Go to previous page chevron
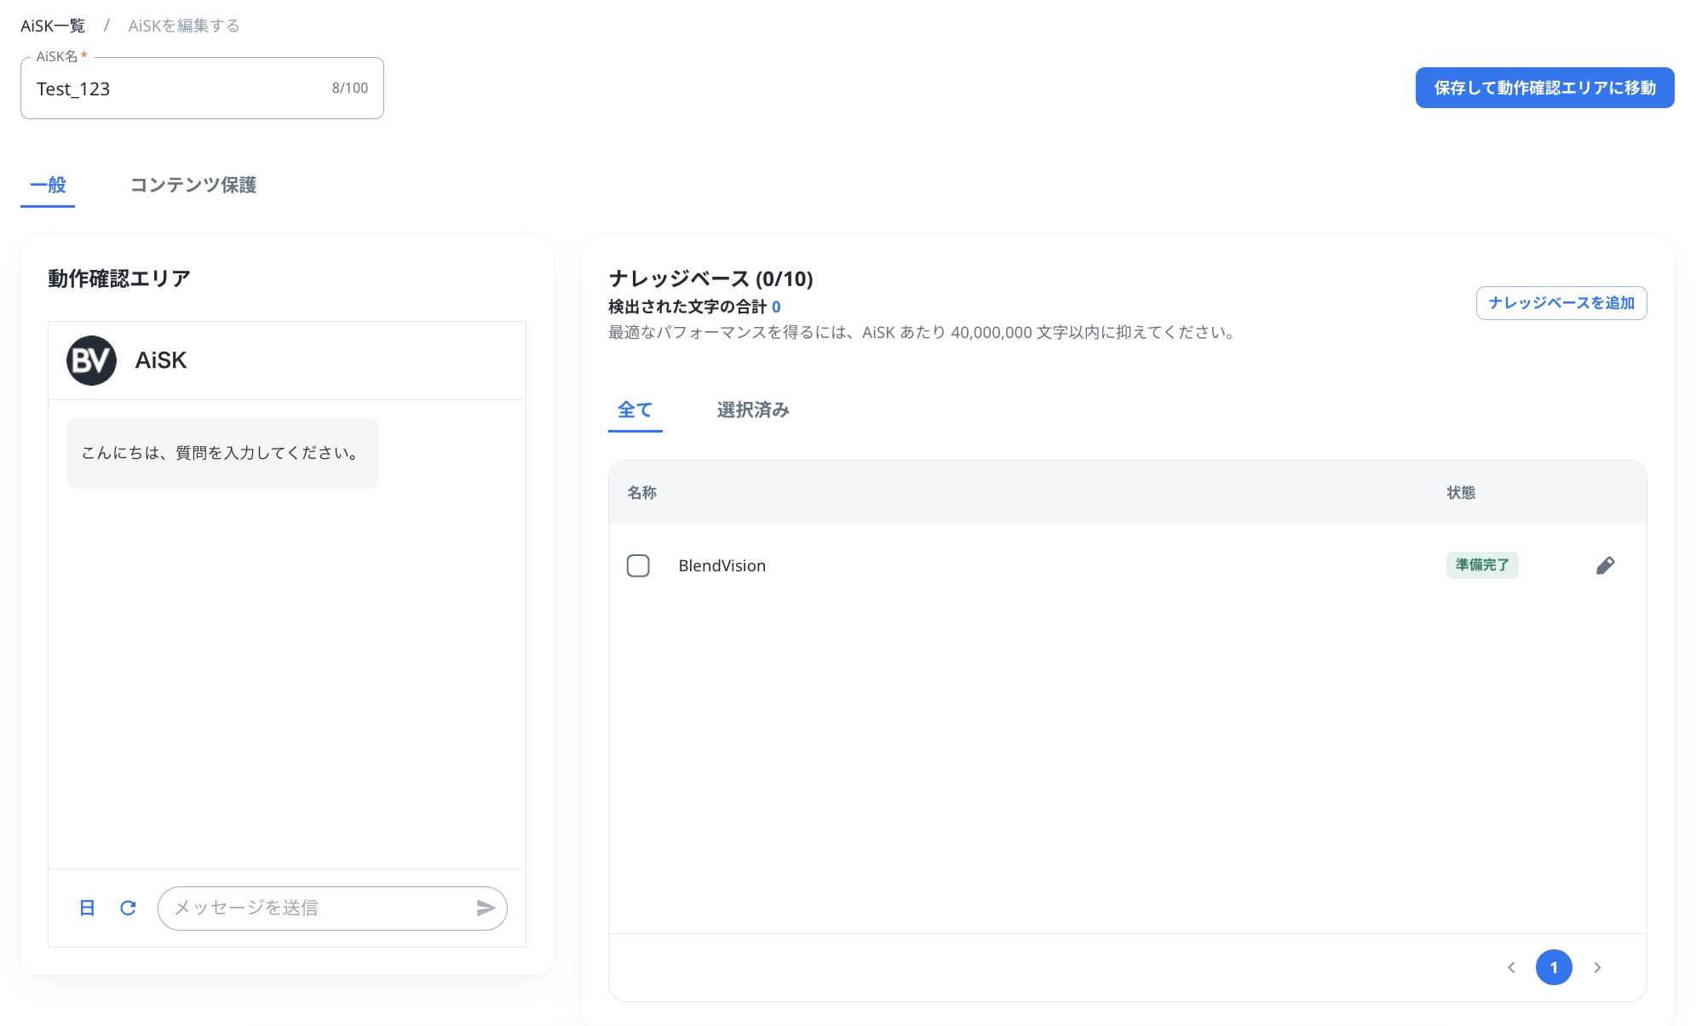 click(x=1511, y=967)
